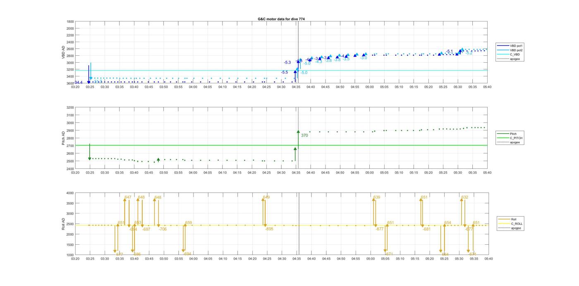
Task: Click the '-3.0' VBD data label
Action: pyautogui.click(x=364, y=58)
